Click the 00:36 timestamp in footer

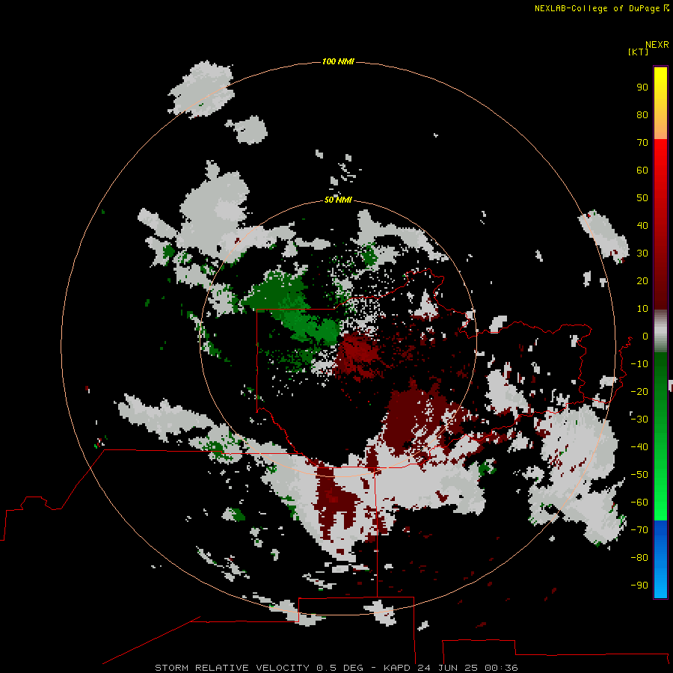pos(501,668)
